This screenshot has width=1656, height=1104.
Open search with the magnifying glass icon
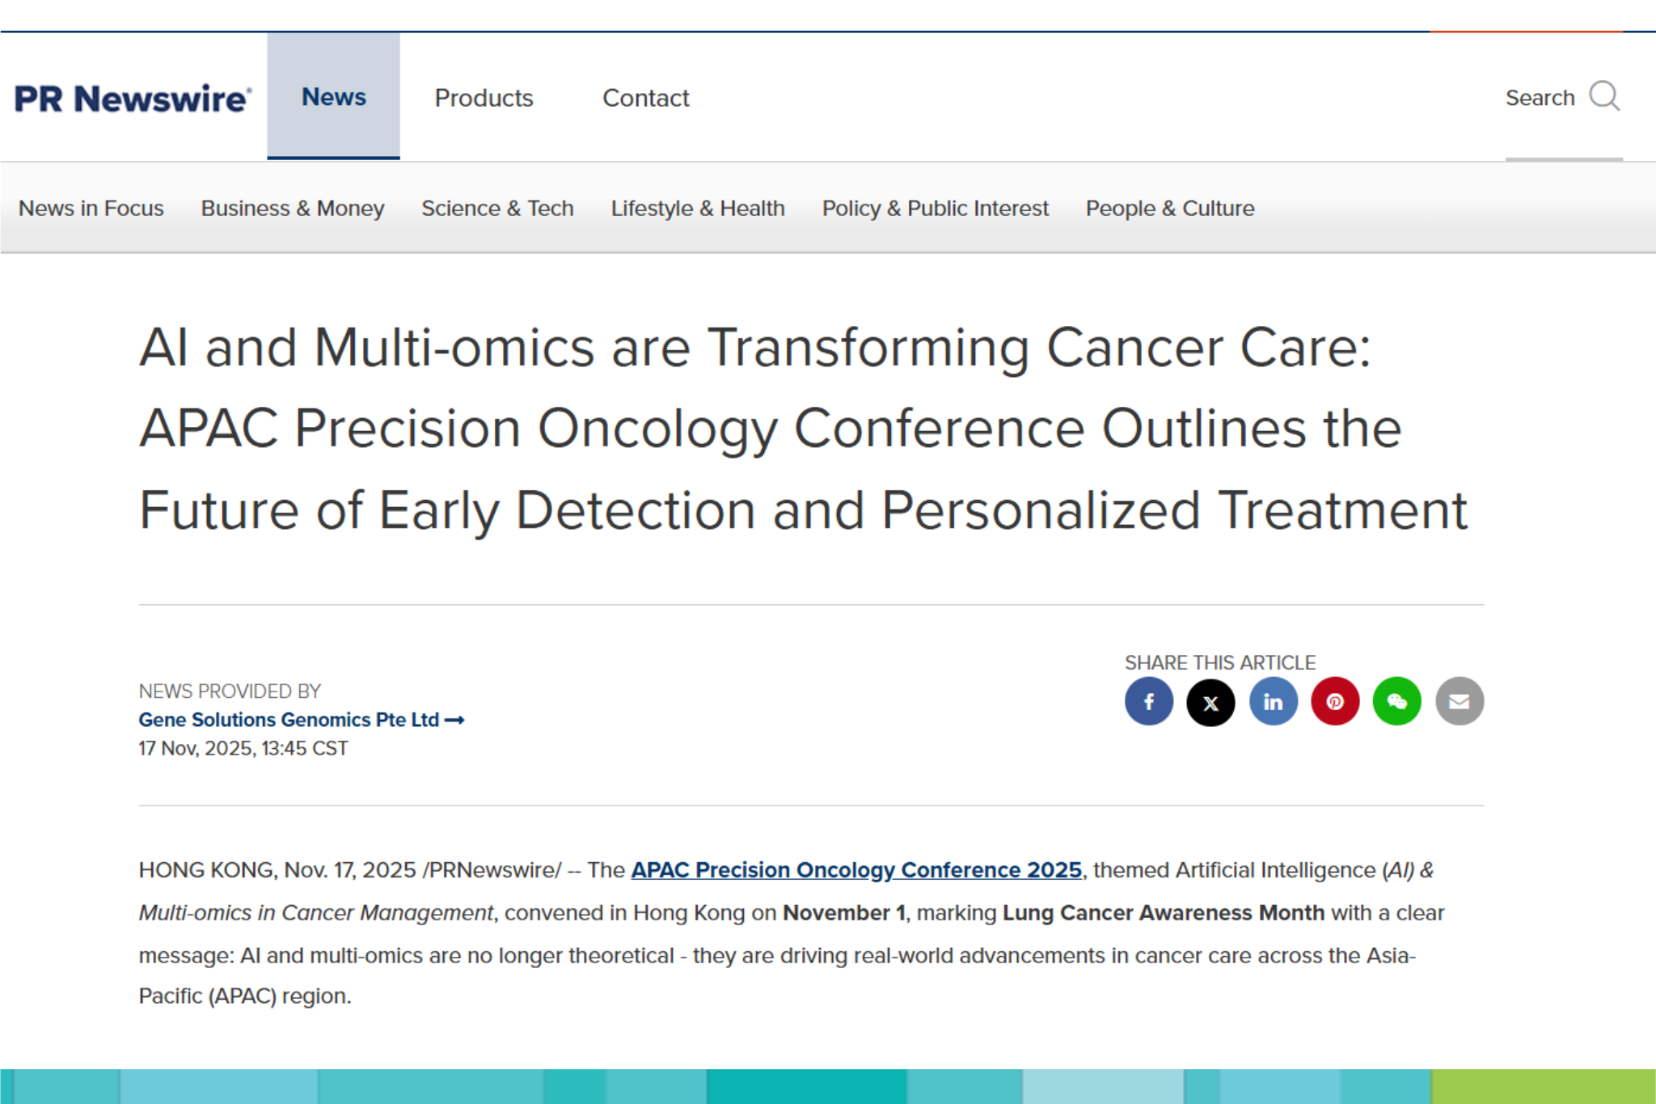point(1606,96)
